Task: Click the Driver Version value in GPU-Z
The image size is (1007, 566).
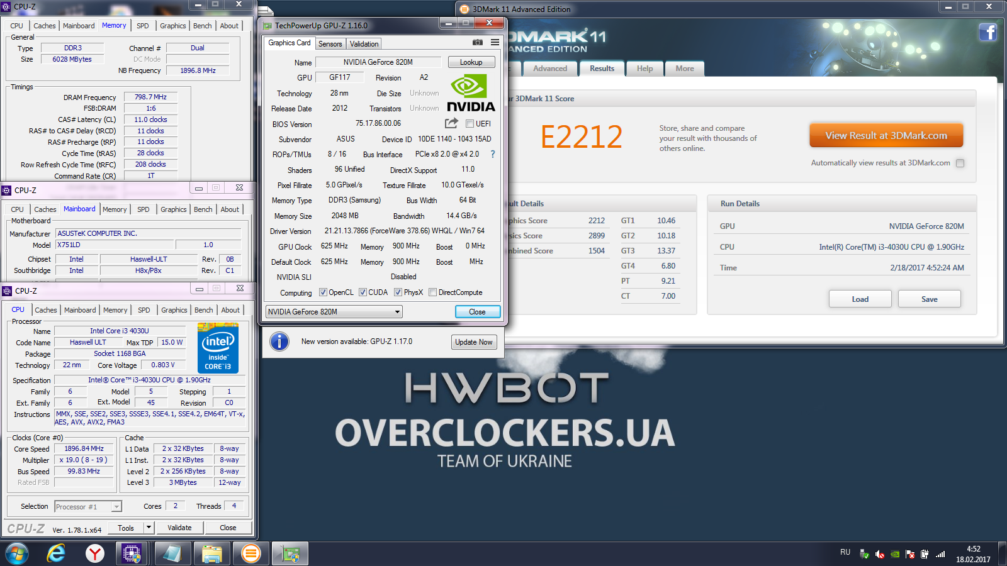Action: [405, 231]
